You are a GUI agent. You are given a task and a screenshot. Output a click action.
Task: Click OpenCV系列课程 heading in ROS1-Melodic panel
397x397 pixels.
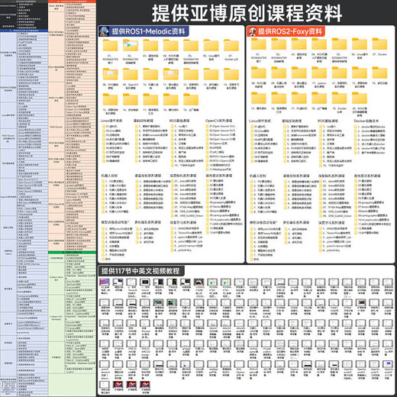[x=219, y=121]
